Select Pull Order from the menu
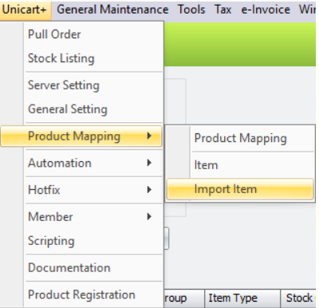This screenshot has height=308, width=319. [81, 34]
